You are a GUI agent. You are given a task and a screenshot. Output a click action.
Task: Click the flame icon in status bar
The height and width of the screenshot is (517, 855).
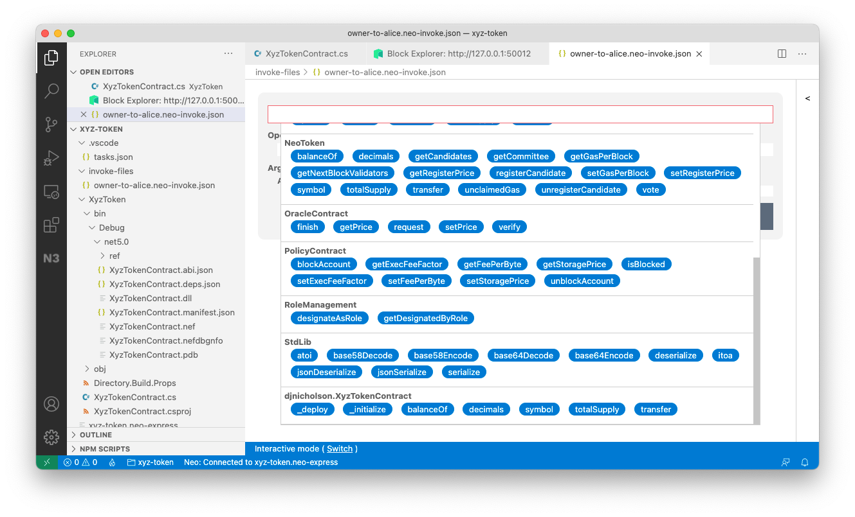(112, 462)
